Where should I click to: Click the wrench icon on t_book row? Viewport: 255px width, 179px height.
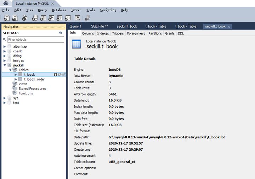click(60, 75)
